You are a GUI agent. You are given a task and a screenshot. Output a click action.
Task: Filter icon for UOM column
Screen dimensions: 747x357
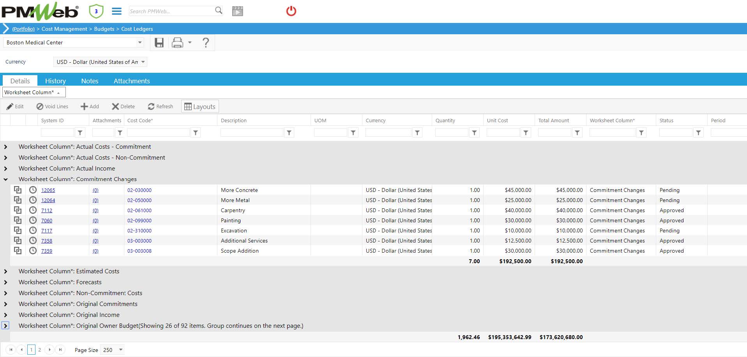(x=353, y=133)
